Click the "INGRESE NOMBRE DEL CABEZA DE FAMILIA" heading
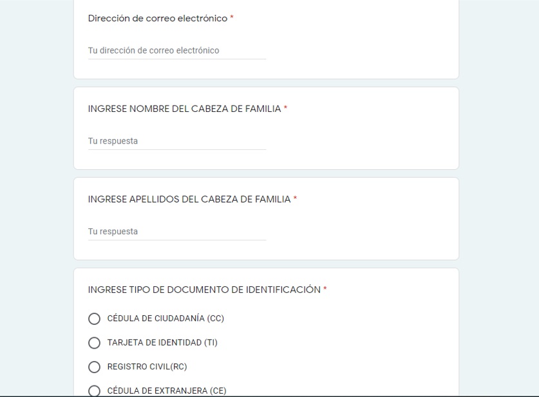This screenshot has height=397, width=539. point(184,109)
